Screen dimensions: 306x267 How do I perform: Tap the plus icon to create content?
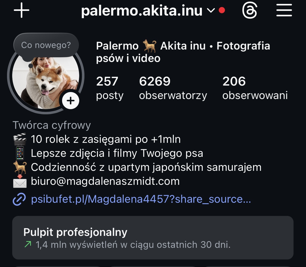tap(22, 10)
